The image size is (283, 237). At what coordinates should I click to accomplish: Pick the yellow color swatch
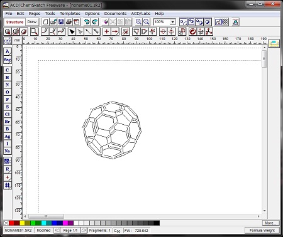(x=22, y=223)
